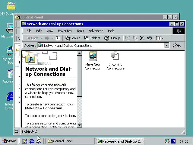This screenshot has height=145, width=193.
Task: Click the Windows logo throbber icon
Action: point(179,31)
